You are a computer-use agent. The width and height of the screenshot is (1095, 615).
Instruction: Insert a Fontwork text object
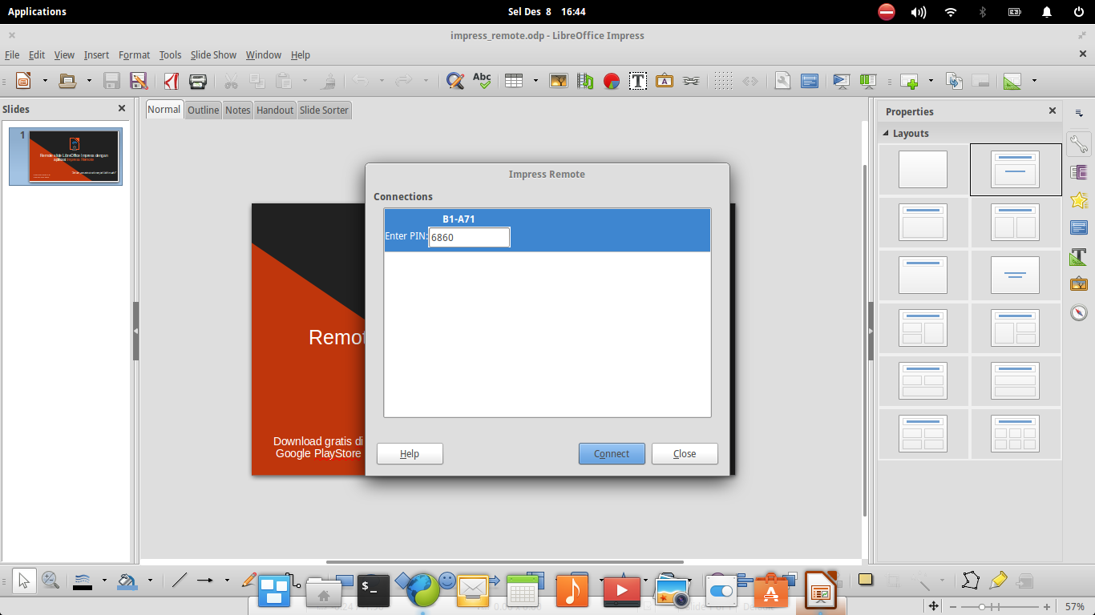(664, 80)
